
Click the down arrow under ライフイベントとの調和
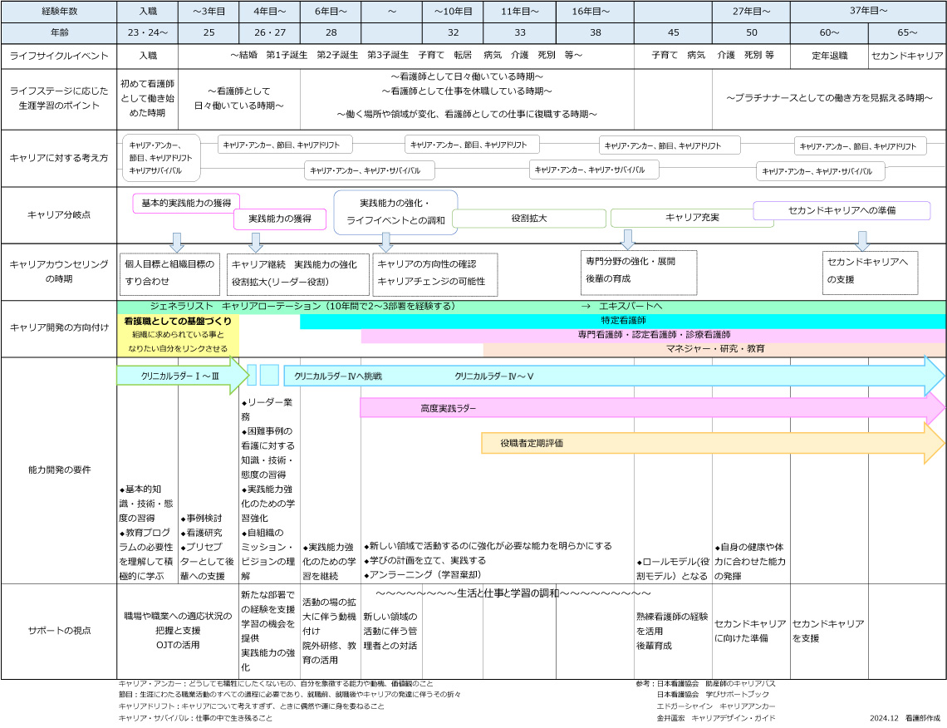[x=385, y=243]
